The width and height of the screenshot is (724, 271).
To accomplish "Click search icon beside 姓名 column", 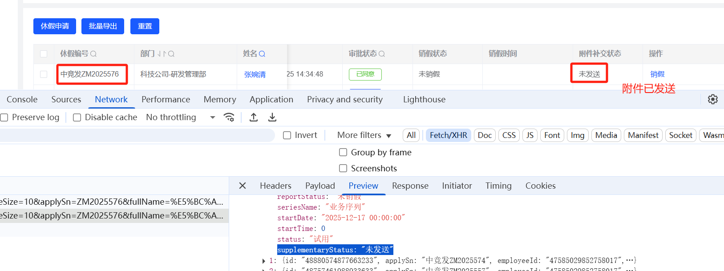I will point(262,54).
